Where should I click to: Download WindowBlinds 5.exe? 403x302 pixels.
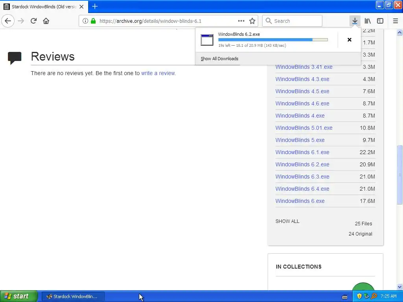point(300,140)
